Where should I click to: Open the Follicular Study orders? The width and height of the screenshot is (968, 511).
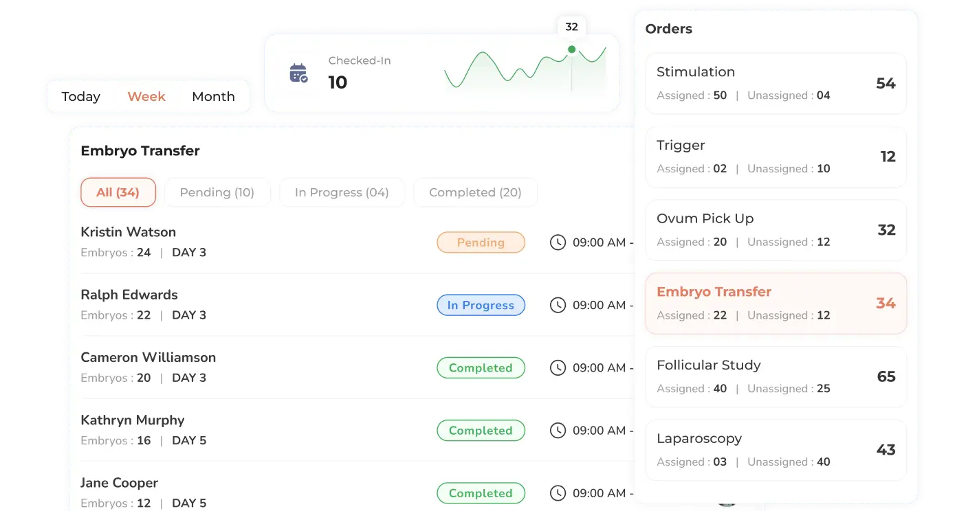tap(775, 376)
